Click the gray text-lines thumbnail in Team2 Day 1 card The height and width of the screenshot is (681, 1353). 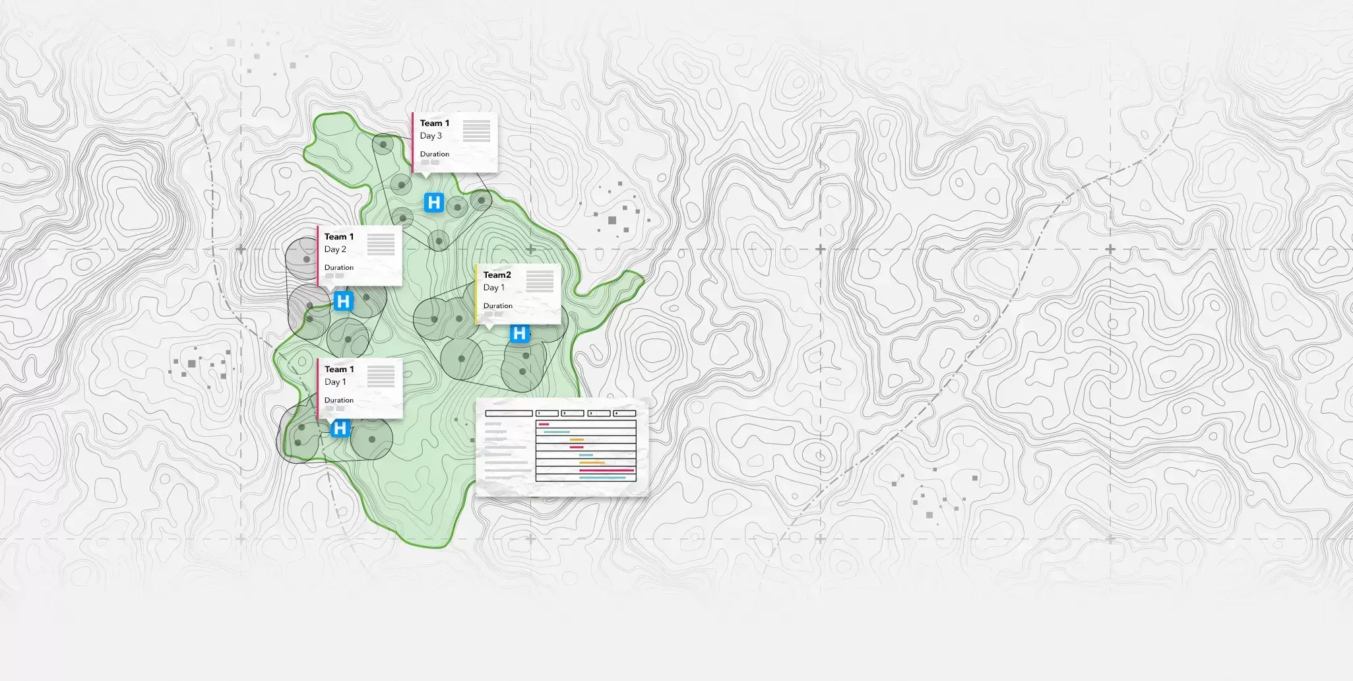pos(540,281)
